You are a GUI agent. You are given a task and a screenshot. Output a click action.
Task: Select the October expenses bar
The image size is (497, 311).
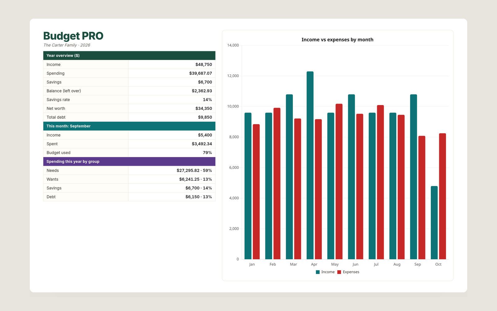[x=442, y=196]
